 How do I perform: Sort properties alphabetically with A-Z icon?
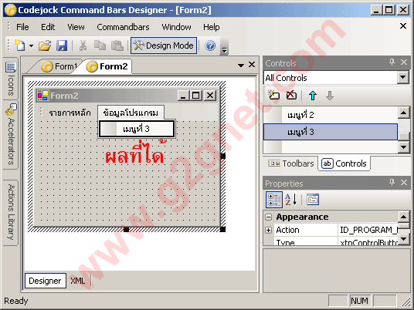(x=291, y=200)
